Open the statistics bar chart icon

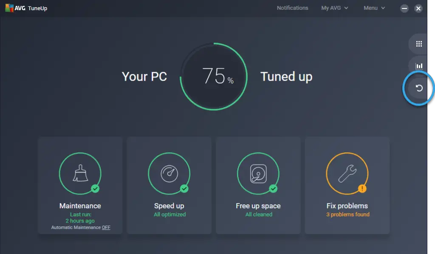point(419,66)
